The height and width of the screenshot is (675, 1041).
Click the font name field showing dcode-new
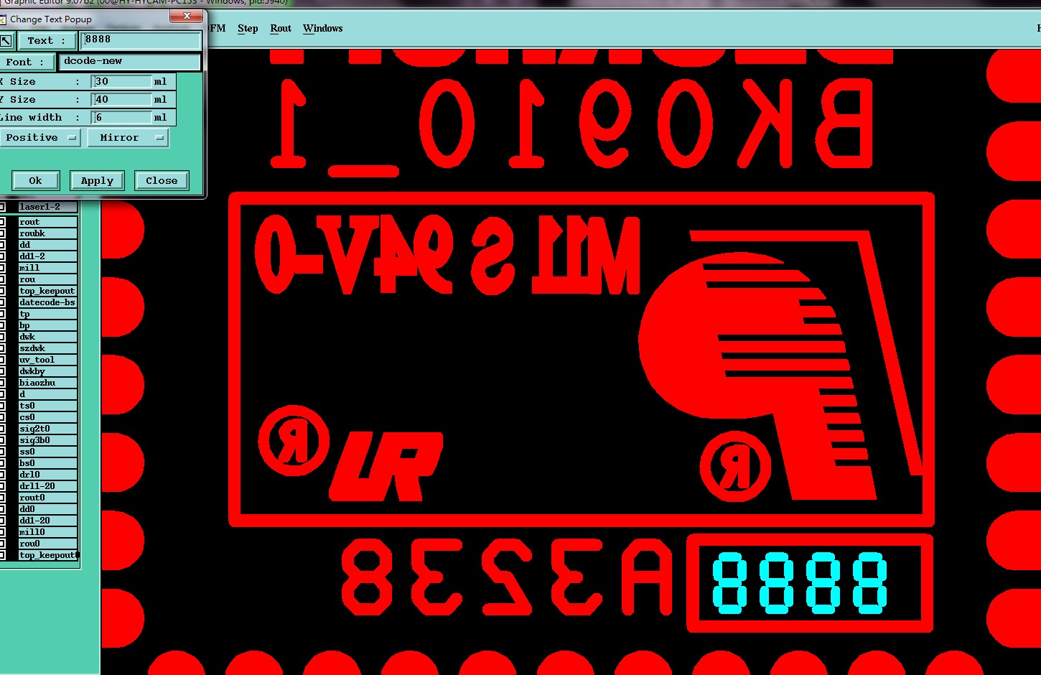129,62
